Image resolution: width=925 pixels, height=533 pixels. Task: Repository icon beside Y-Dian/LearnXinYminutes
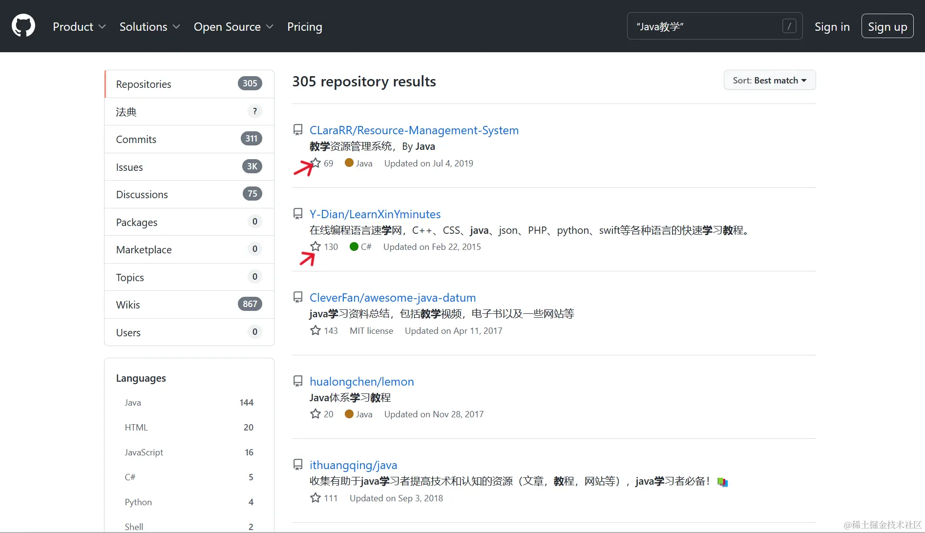click(x=298, y=214)
